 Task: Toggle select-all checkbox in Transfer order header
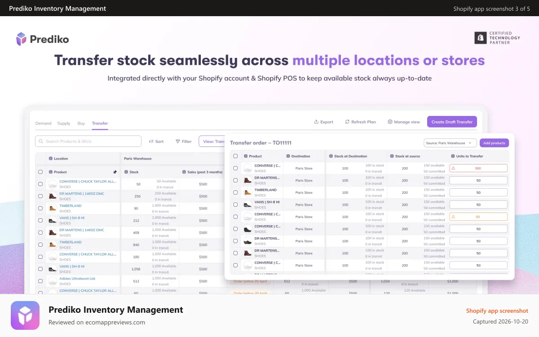(x=235, y=156)
